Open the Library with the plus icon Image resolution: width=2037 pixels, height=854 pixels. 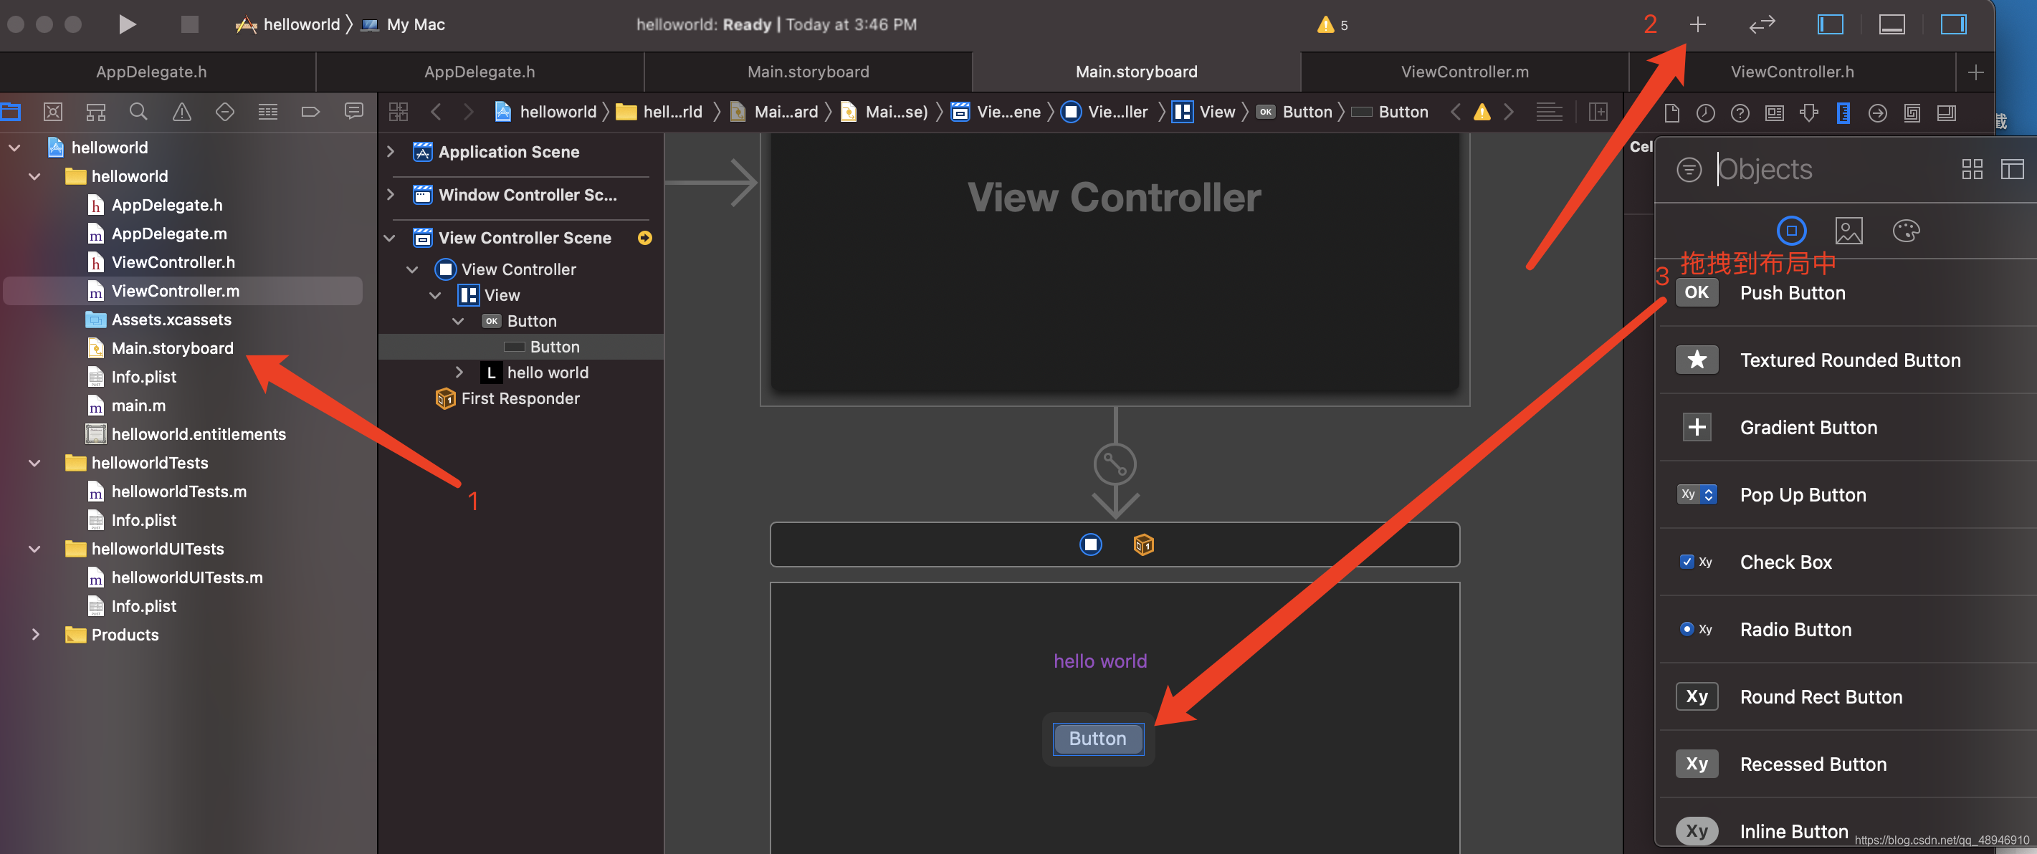click(1697, 24)
